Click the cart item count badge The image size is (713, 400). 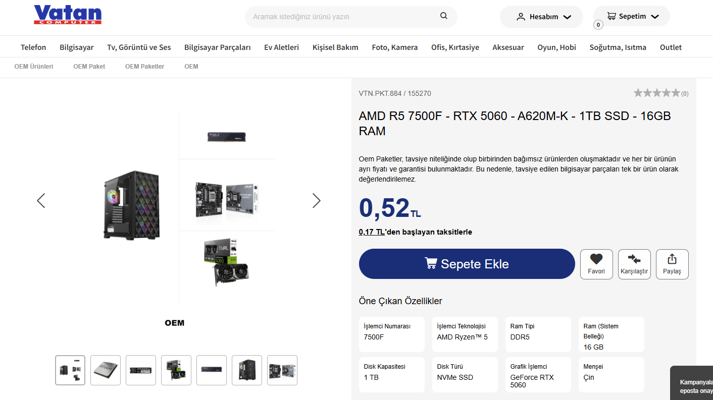598,25
